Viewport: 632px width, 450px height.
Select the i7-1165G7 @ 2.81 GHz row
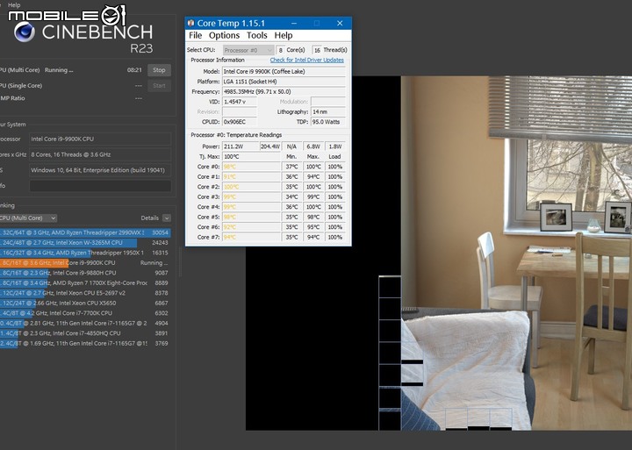coord(85,323)
